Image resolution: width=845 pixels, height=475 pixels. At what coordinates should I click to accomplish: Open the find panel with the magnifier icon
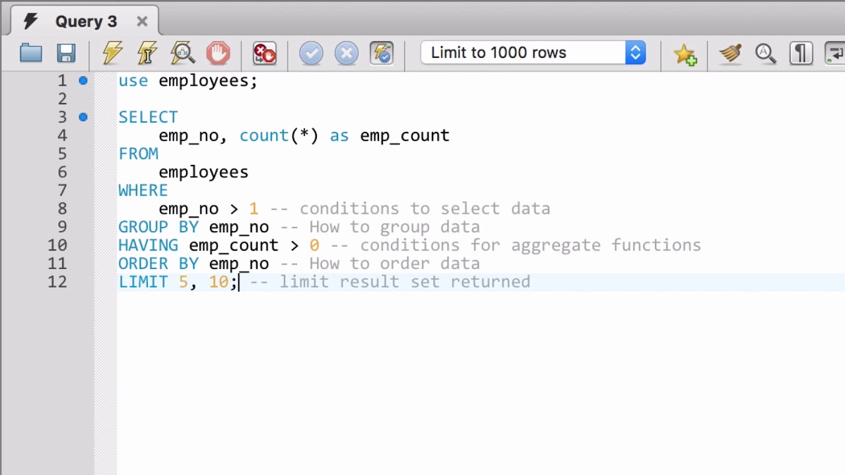(x=765, y=53)
